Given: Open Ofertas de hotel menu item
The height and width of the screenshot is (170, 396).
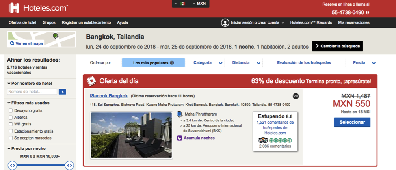Looking at the screenshot, I should pyautogui.click(x=22, y=22).
